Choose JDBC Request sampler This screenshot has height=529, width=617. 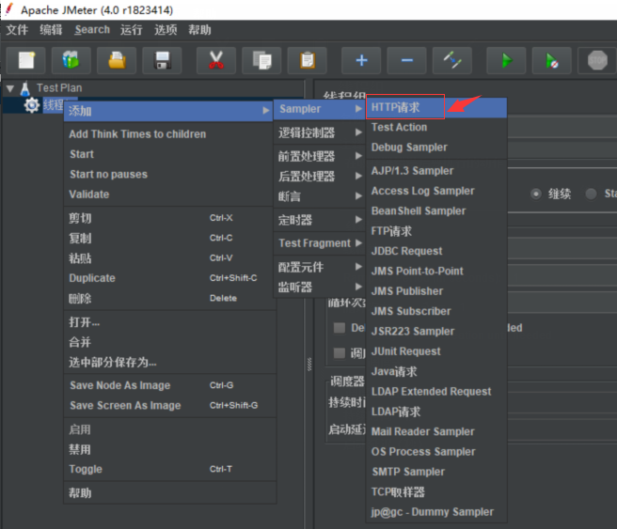[x=436, y=251]
